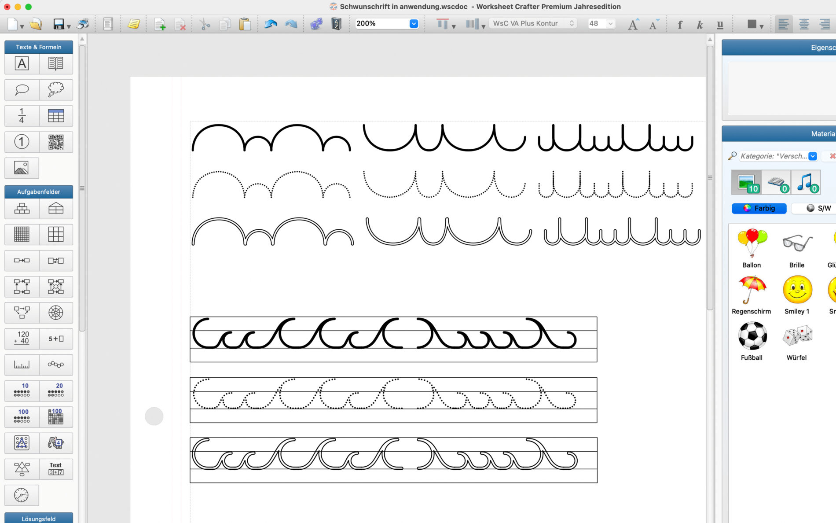Click the new document icon
Screen dimensions: 836x523
click(13, 24)
